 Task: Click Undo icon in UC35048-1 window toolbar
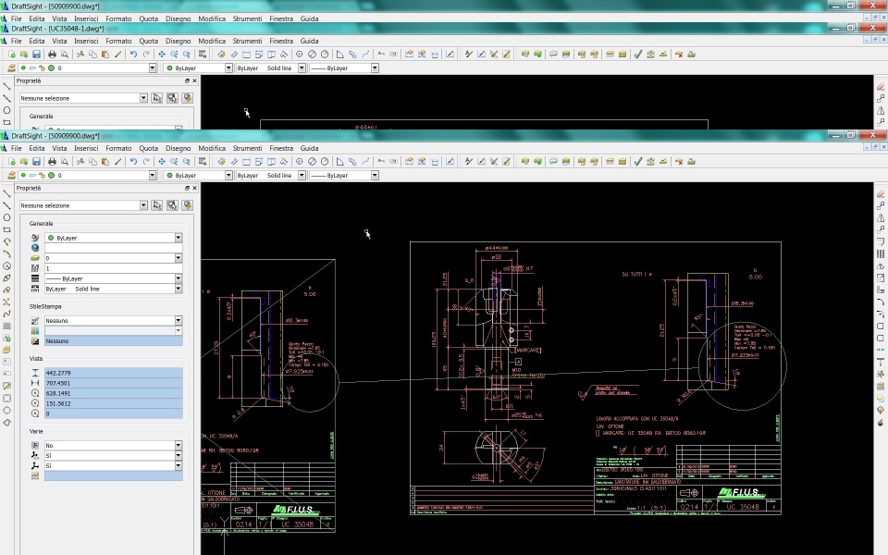(133, 55)
